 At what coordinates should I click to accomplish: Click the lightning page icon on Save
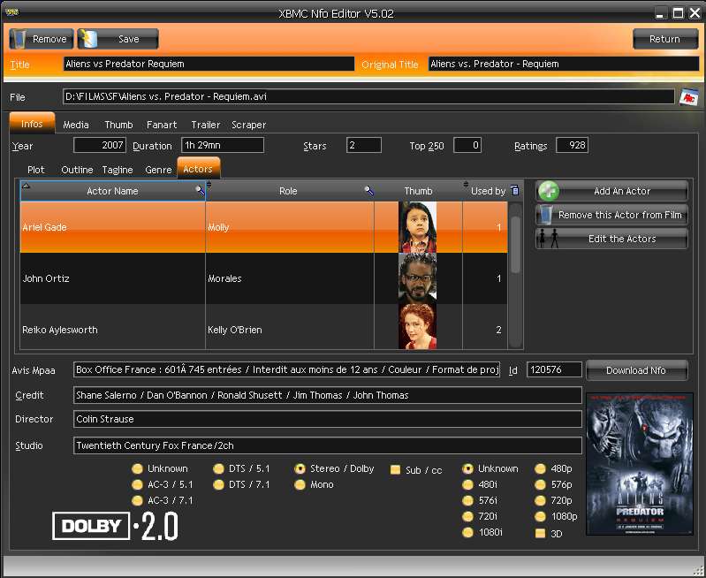88,39
